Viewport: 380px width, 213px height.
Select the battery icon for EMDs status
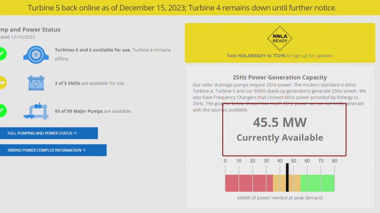pyautogui.click(x=36, y=83)
